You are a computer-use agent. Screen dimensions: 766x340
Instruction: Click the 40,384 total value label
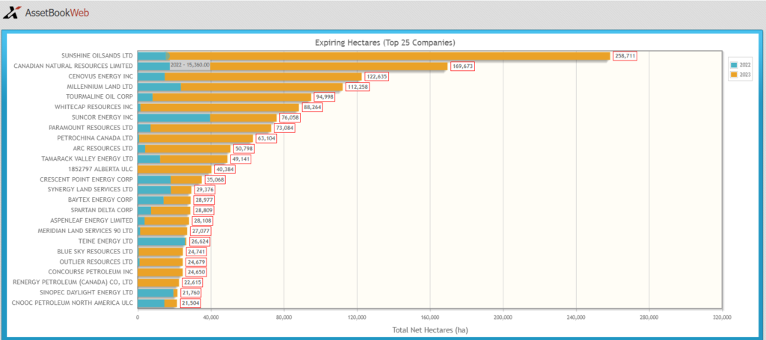tap(224, 170)
